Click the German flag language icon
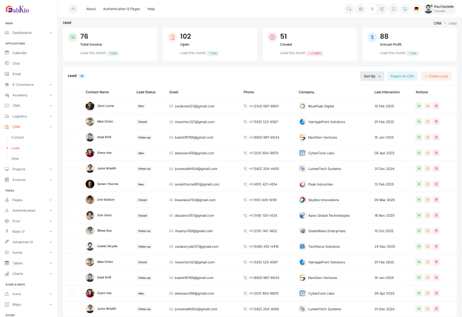The width and height of the screenshot is (462, 317). [x=416, y=9]
